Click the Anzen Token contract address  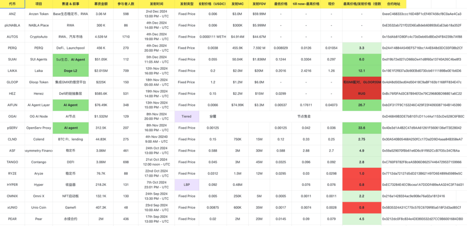tap(422, 14)
